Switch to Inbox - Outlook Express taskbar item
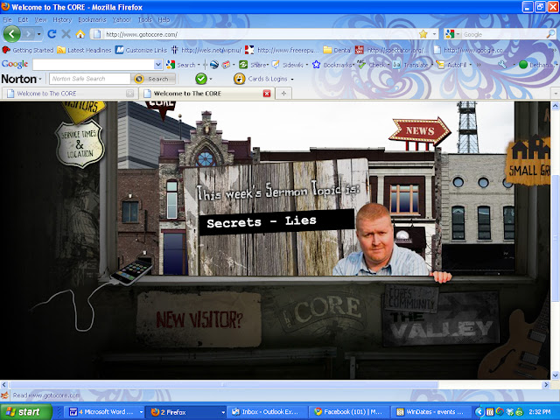The image size is (560, 420). pyautogui.click(x=266, y=412)
